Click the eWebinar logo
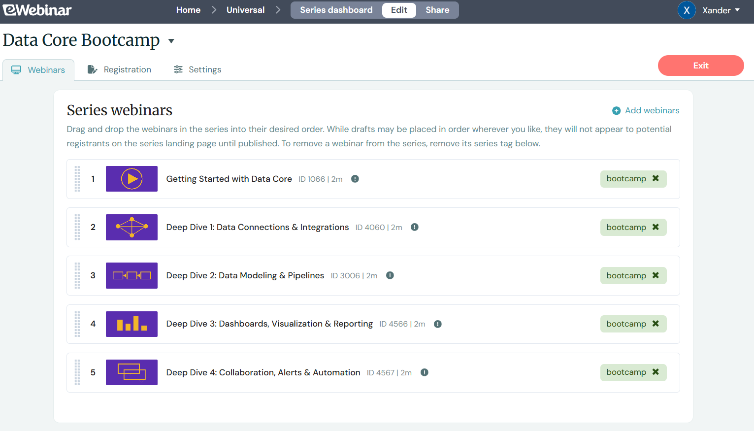The image size is (754, 431). (x=37, y=10)
